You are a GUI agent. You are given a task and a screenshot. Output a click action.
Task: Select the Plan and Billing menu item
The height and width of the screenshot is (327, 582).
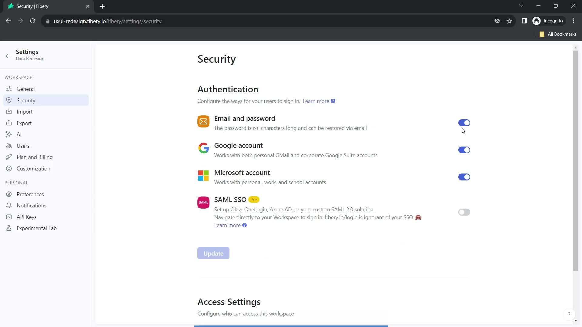[34, 157]
